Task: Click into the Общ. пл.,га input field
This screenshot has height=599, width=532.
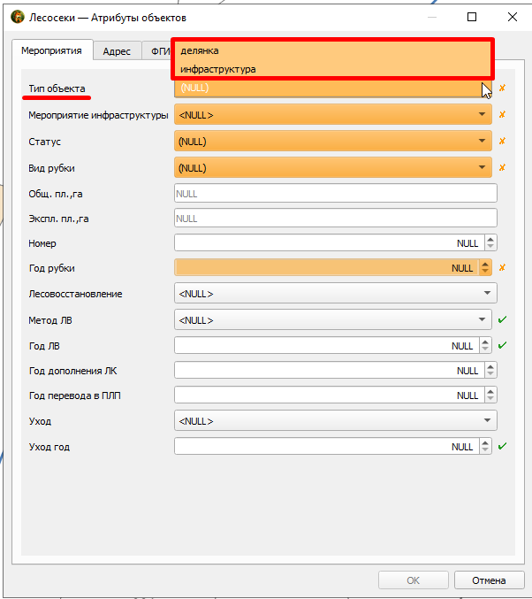Action: 336,193
